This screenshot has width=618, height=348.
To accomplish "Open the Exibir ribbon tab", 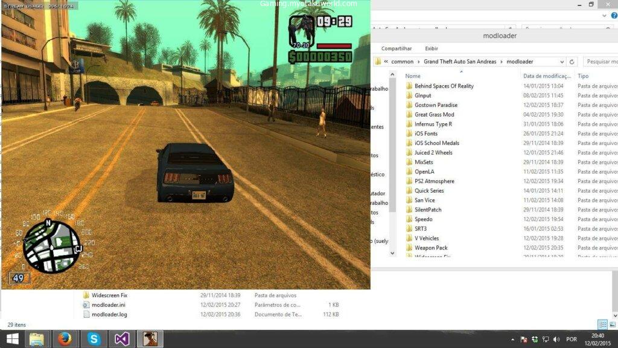I will click(x=431, y=48).
